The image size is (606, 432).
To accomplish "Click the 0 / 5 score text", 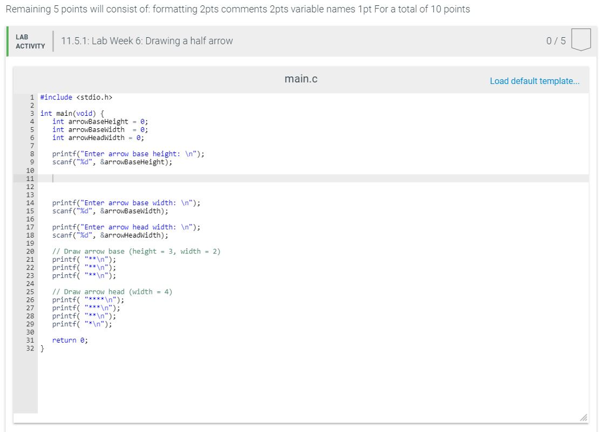I will 556,41.
